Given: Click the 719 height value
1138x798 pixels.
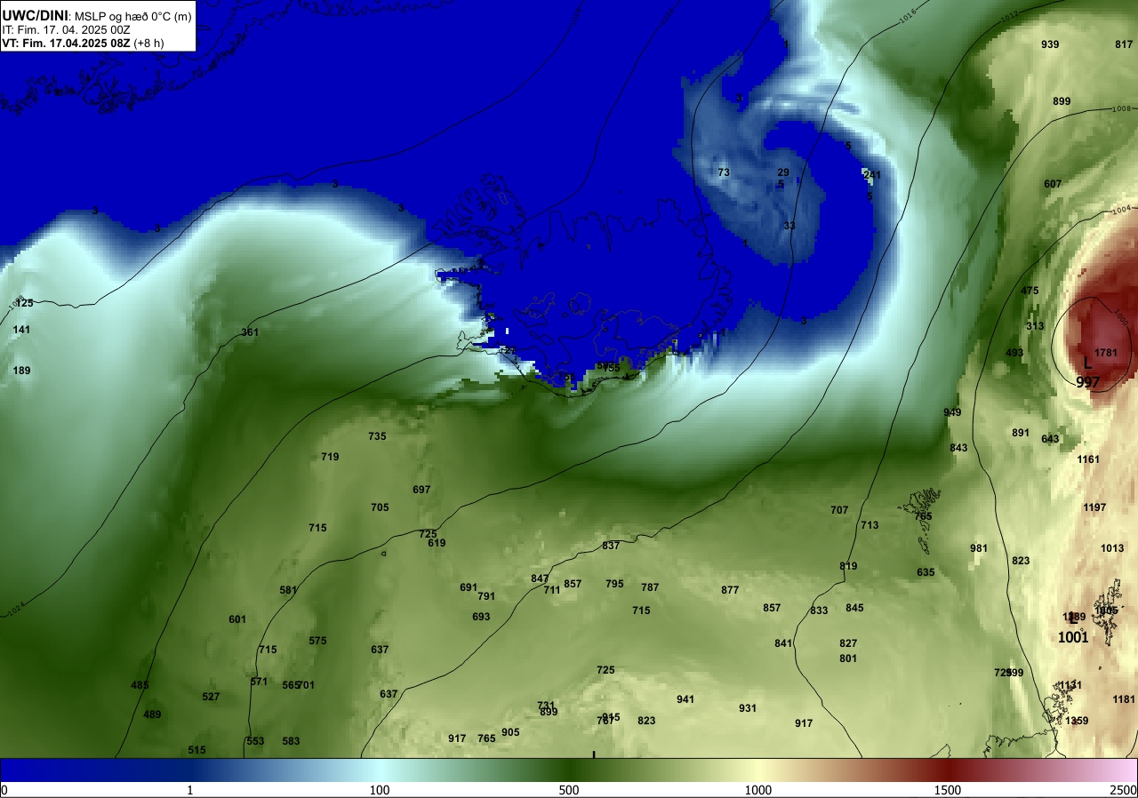Looking at the screenshot, I should (x=330, y=457).
